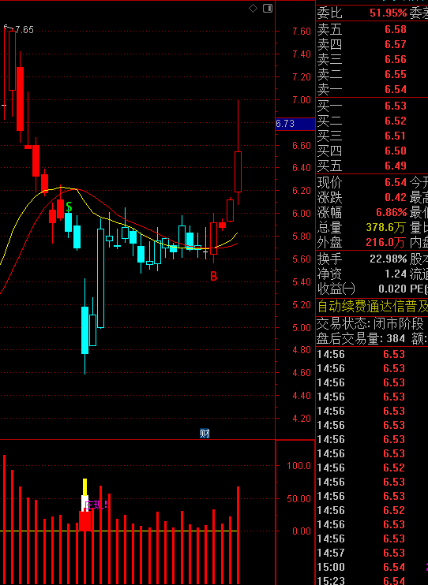Viewport: 428px width, 585px height.
Task: Click the 卖一 ask row at 6.54
Action: click(372, 90)
